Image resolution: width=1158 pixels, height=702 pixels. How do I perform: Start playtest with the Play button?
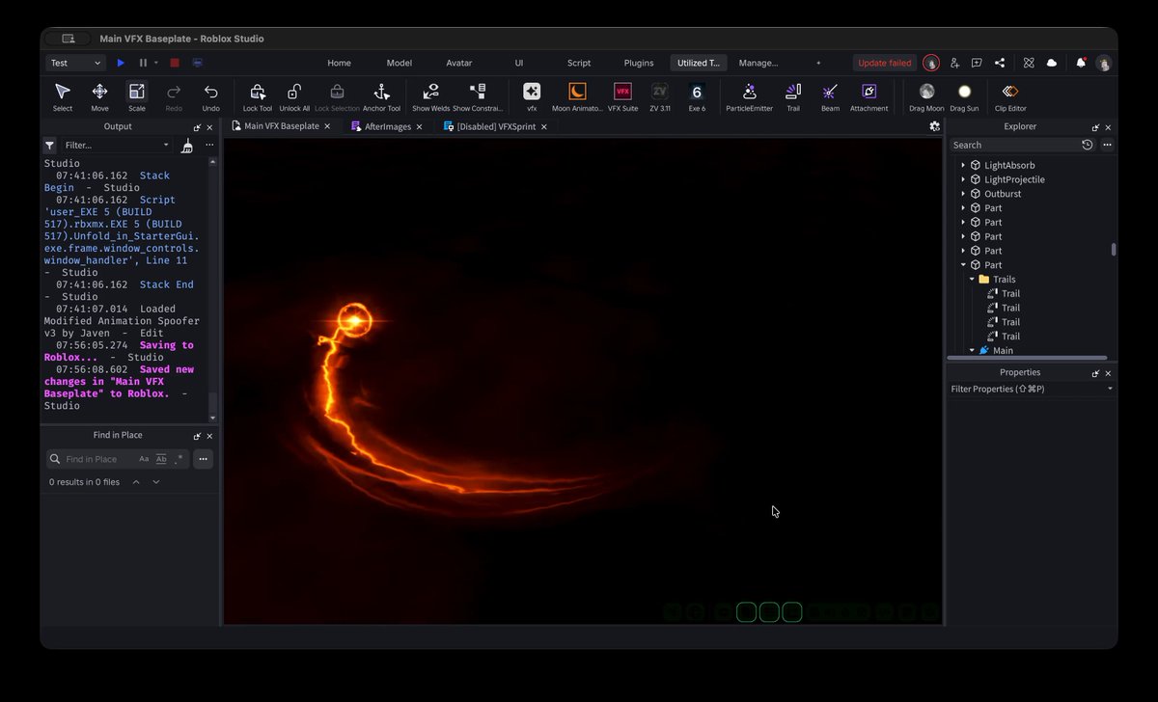[121, 63]
